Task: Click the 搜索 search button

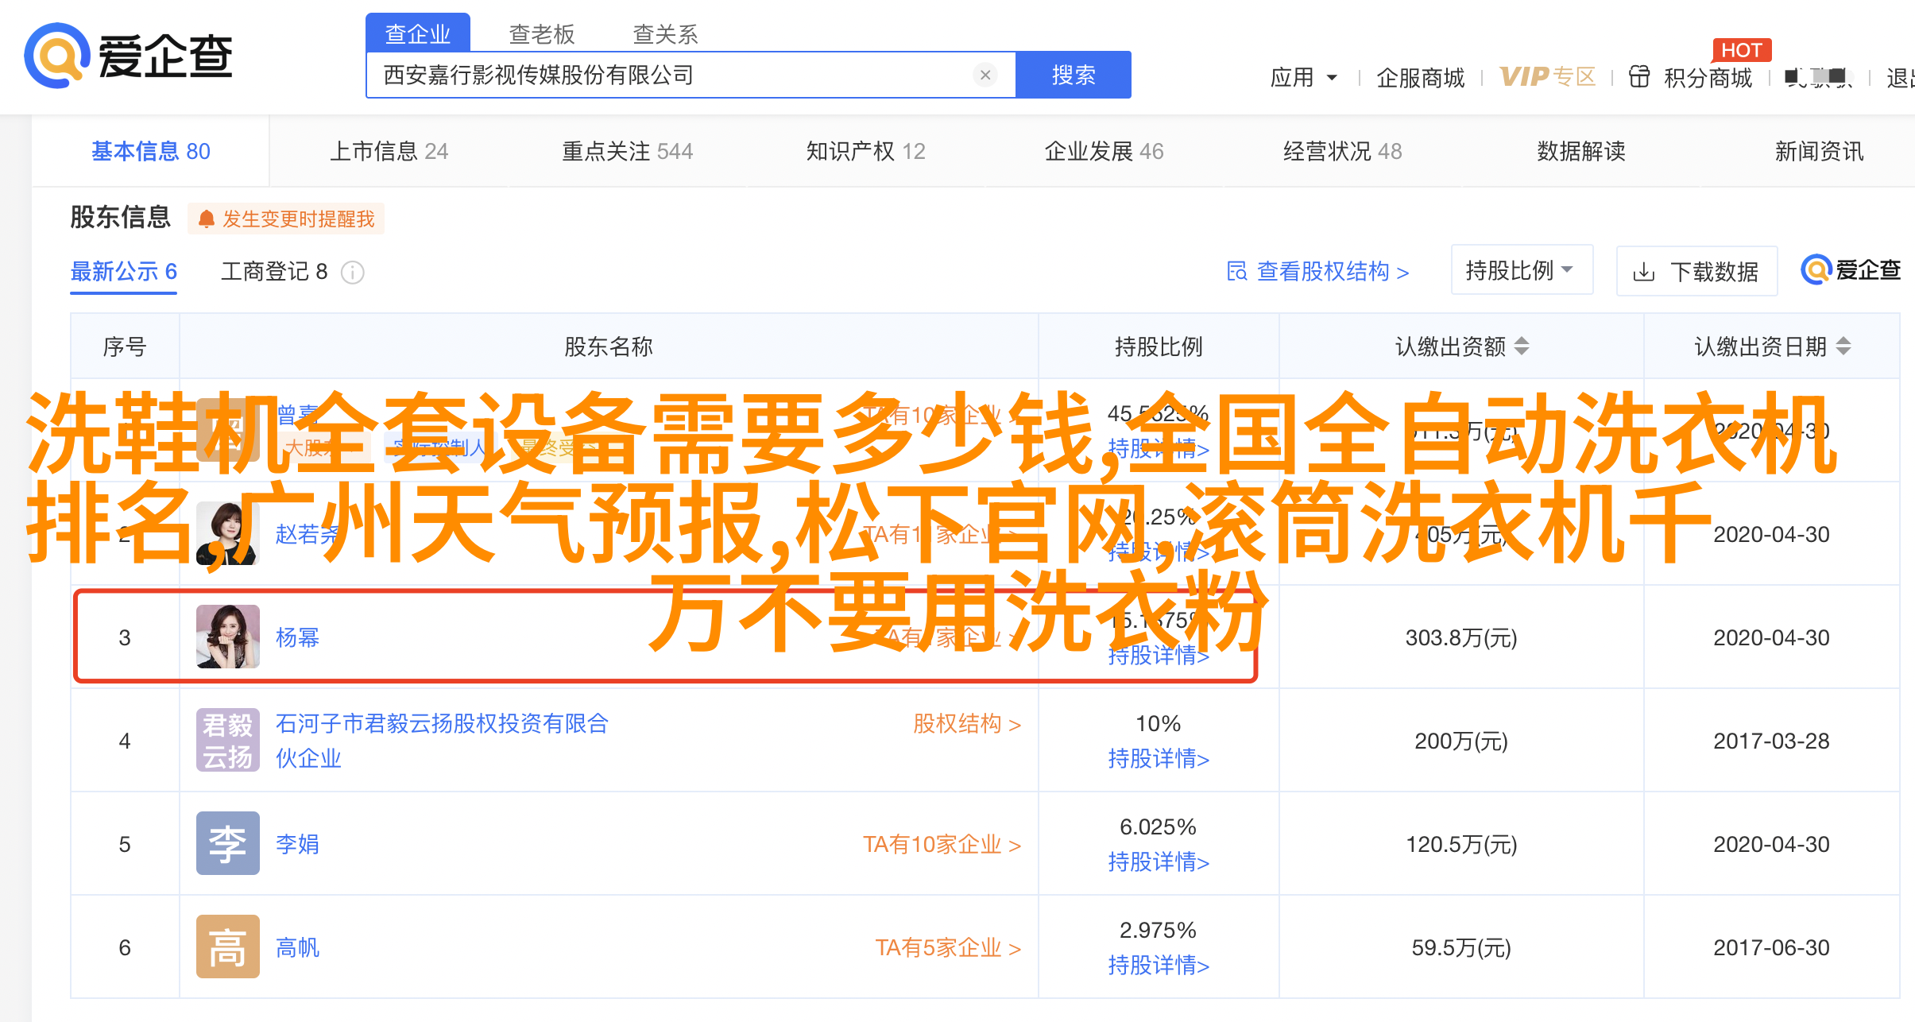Action: click(x=1074, y=75)
